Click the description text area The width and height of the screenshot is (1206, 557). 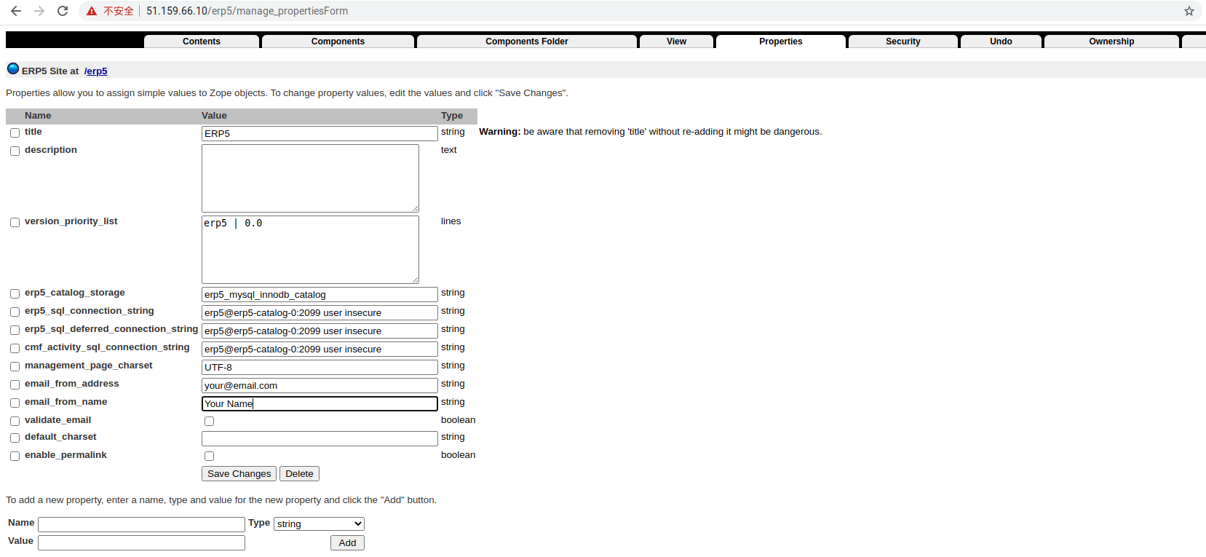(310, 178)
